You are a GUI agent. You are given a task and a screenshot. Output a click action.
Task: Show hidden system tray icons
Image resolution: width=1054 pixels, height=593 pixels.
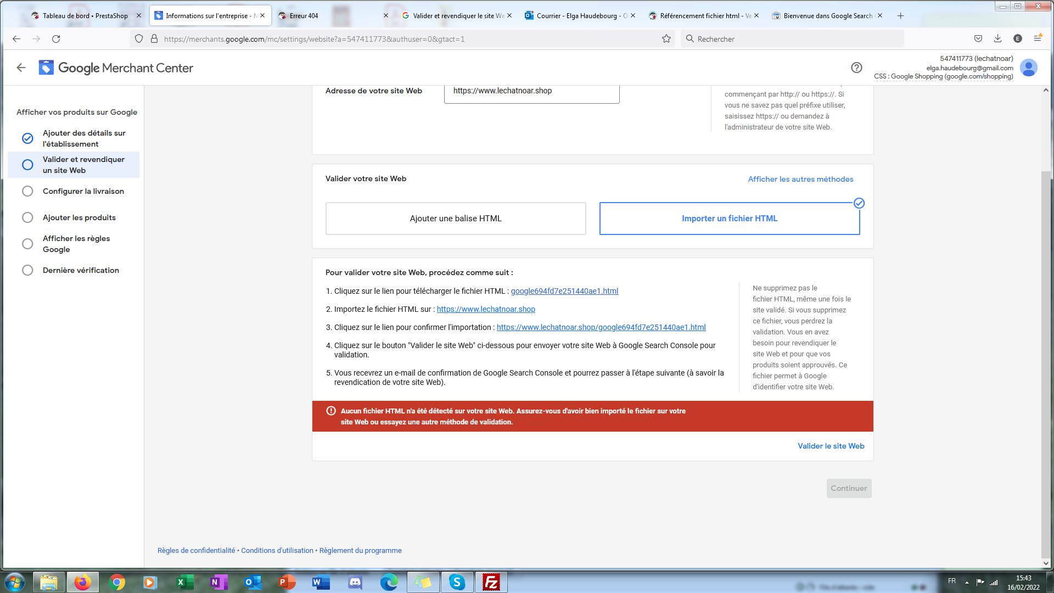tap(967, 582)
